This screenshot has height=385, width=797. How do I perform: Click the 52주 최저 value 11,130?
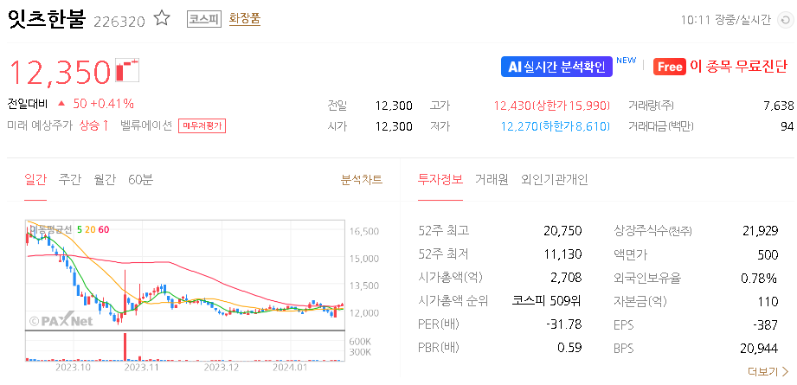pyautogui.click(x=562, y=254)
